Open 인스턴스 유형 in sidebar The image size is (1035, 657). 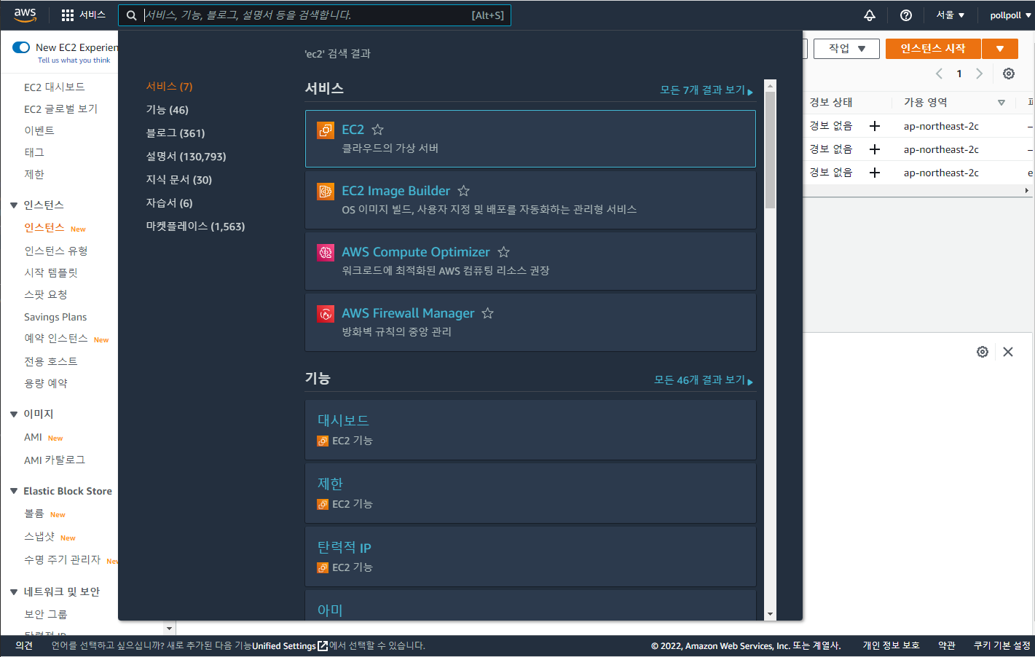pyautogui.click(x=56, y=251)
